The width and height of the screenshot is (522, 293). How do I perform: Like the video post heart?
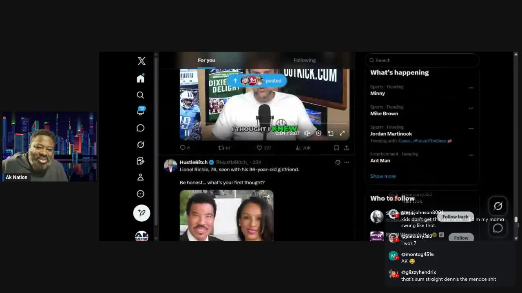click(x=263, y=148)
